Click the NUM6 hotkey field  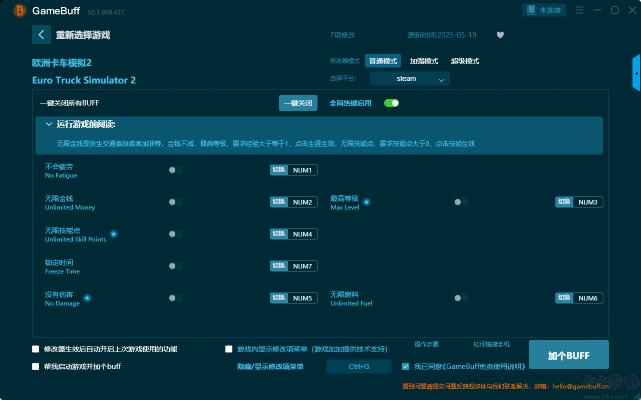(588, 298)
